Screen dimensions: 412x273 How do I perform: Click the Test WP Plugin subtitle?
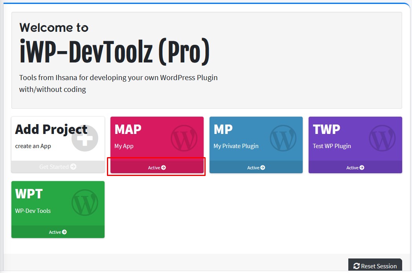(332, 146)
